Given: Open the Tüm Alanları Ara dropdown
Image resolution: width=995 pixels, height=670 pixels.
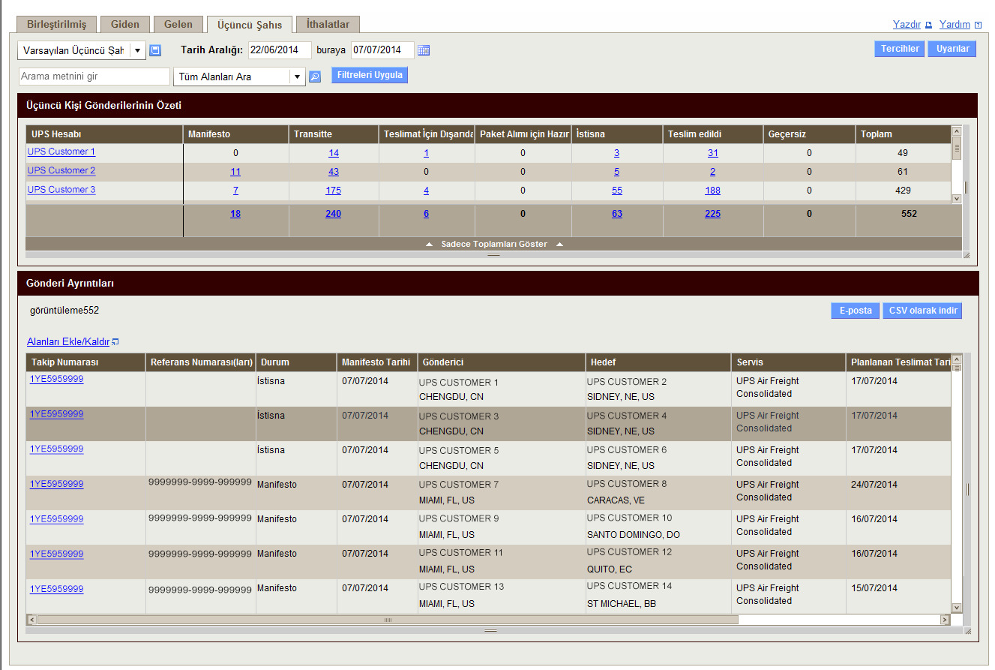Looking at the screenshot, I should click(x=297, y=77).
